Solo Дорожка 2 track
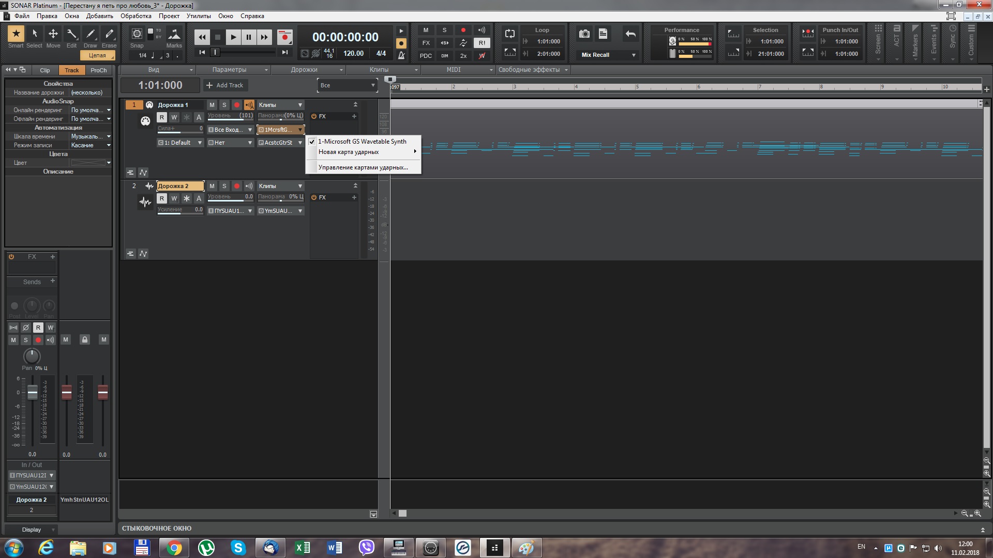Screen dimensions: 993x558 (x=224, y=186)
